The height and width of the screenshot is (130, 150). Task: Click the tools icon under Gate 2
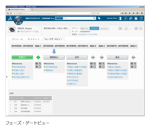point(95,64)
